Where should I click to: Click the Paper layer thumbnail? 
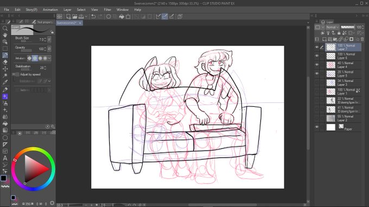(x=330, y=127)
